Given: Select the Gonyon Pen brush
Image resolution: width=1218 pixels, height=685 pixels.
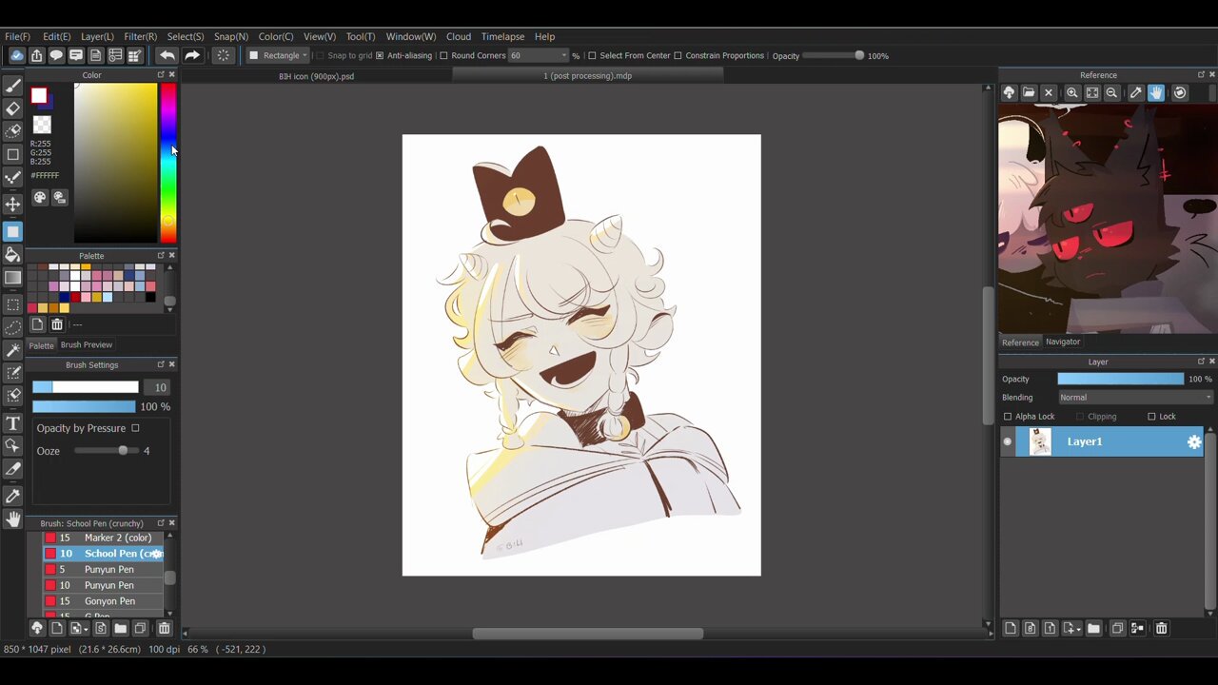Looking at the screenshot, I should pyautogui.click(x=104, y=601).
